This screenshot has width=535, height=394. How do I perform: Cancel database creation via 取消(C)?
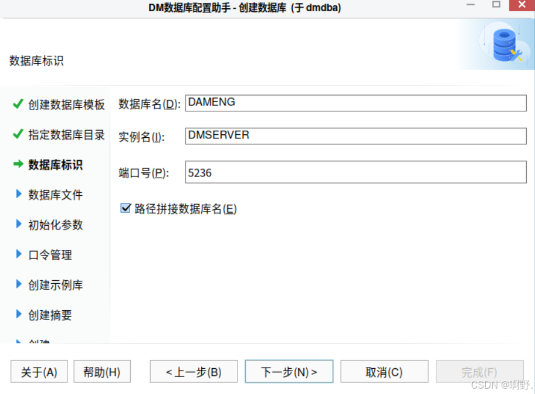[384, 371]
